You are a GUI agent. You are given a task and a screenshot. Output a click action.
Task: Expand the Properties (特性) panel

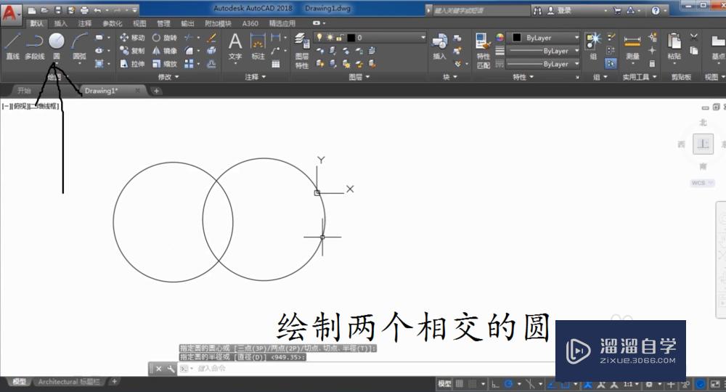(x=523, y=77)
